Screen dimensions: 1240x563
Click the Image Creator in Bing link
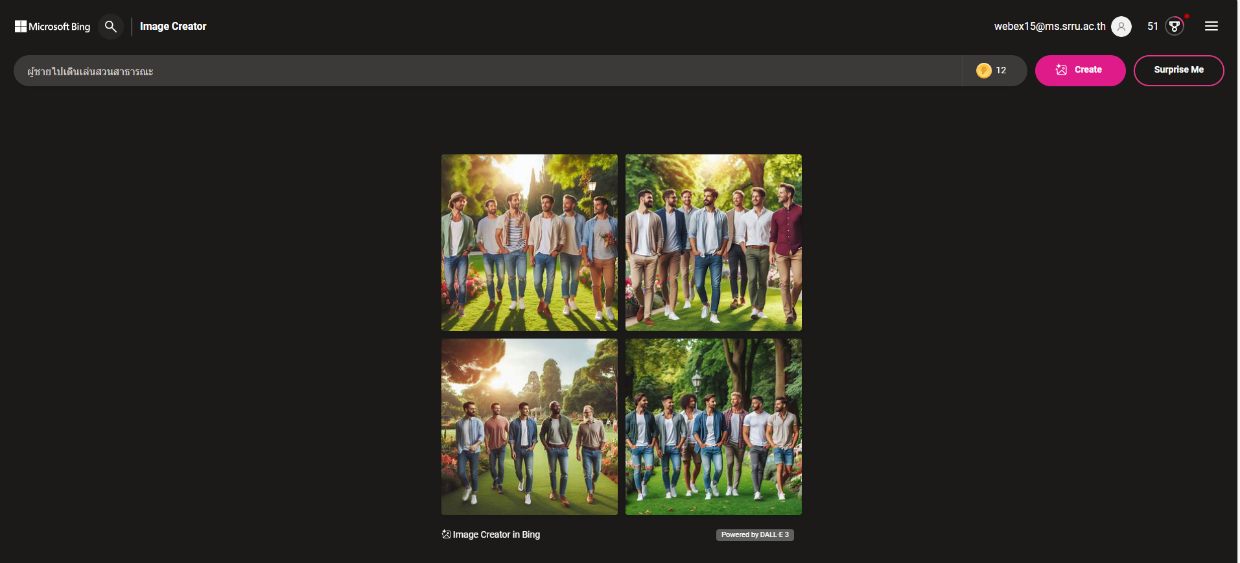tap(496, 534)
